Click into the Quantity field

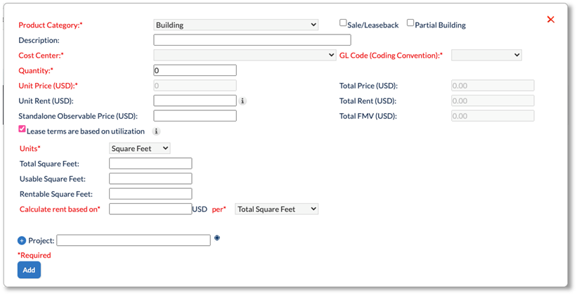click(195, 70)
